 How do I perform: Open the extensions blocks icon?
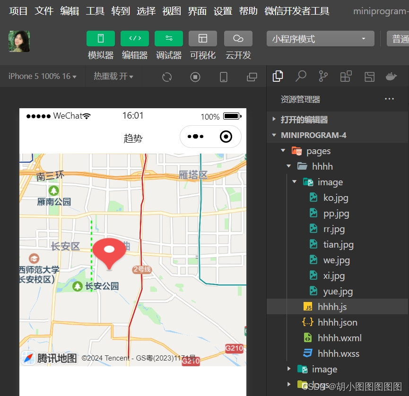click(346, 77)
